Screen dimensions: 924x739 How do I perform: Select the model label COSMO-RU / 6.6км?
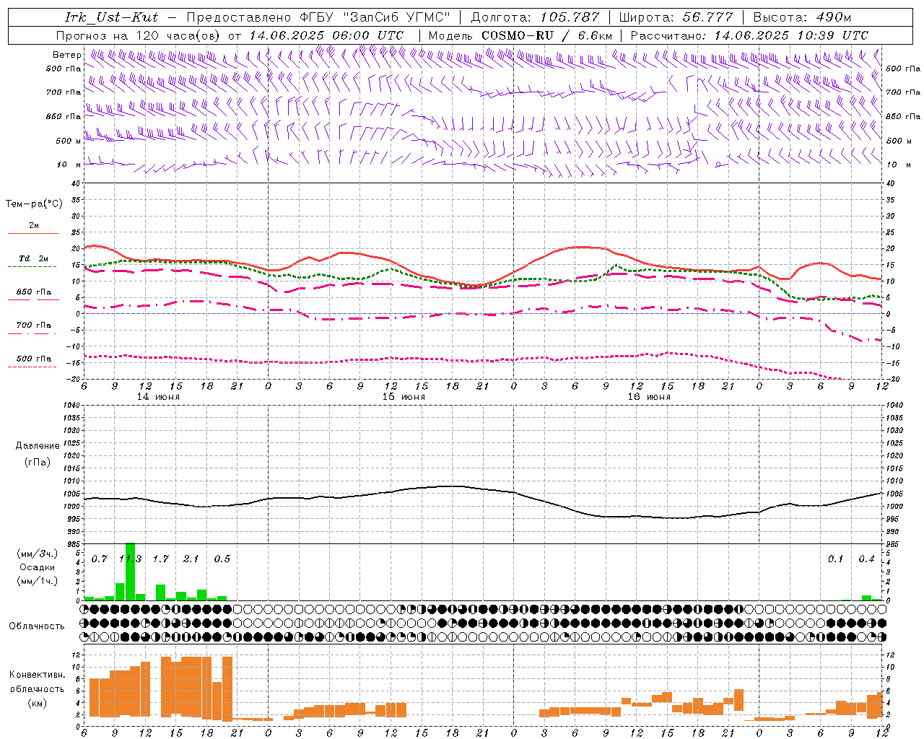click(x=547, y=35)
